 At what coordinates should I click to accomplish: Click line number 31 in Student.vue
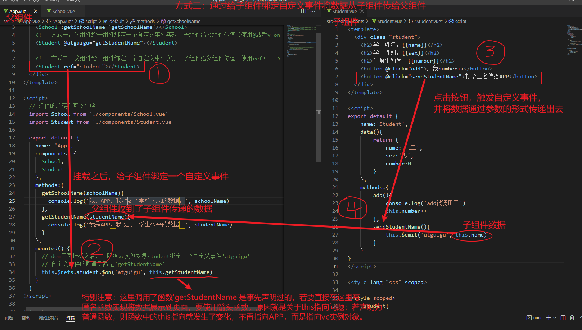click(335, 266)
